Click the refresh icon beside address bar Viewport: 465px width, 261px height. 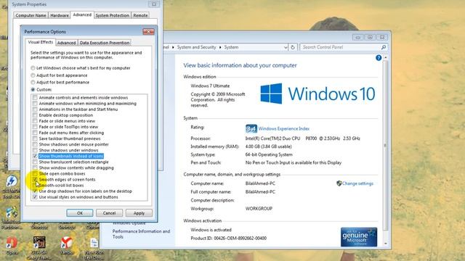click(x=293, y=47)
